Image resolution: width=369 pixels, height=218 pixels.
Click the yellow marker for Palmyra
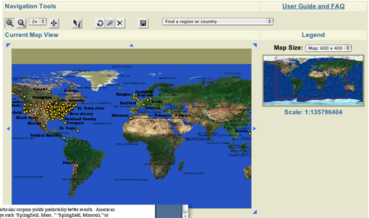173,115
